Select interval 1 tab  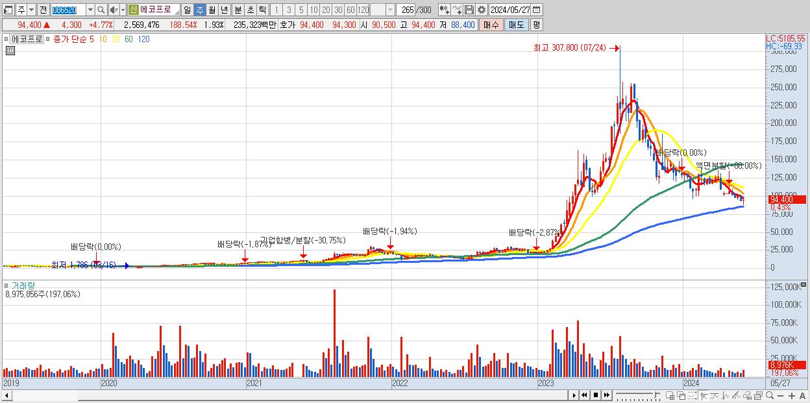[276, 10]
